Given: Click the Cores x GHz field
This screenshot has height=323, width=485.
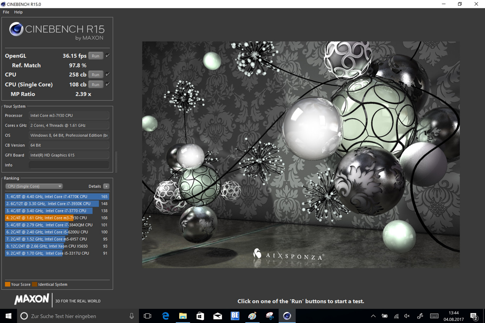Looking at the screenshot, I should [69, 125].
